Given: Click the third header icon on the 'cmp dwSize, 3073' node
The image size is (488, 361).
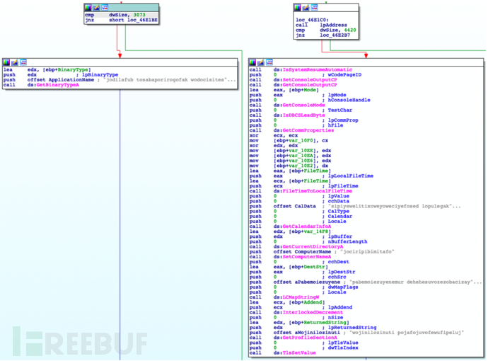Looking at the screenshot, I should pos(105,8).
